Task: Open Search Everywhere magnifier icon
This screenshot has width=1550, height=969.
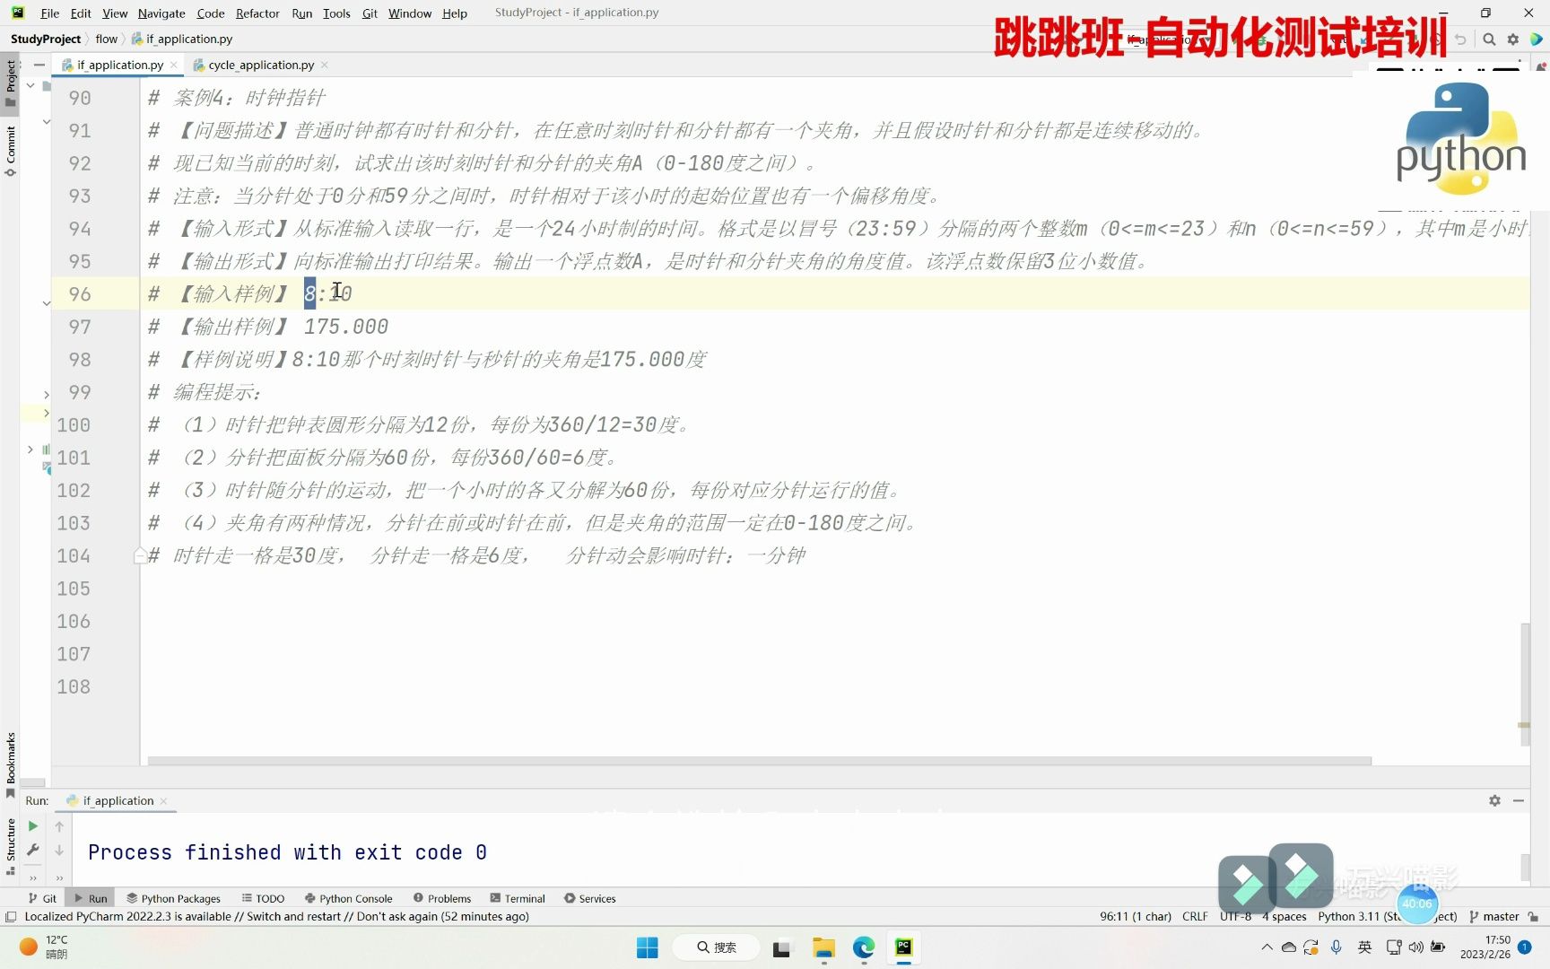Action: click(x=1489, y=39)
